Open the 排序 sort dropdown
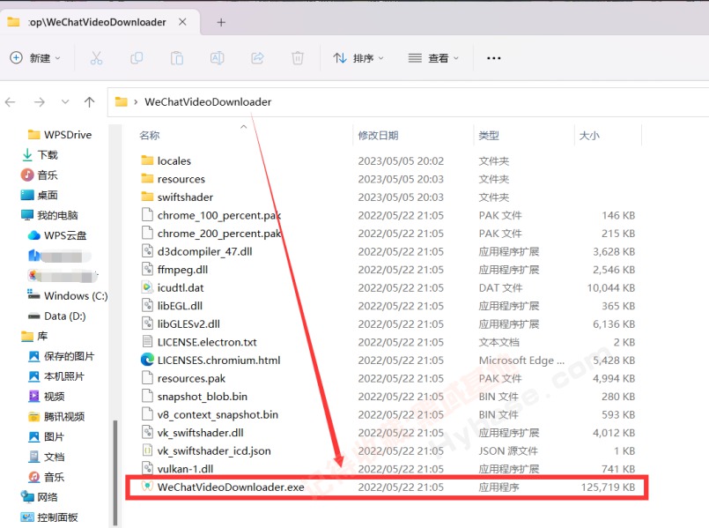Viewport: 709px width, 528px height. (358, 58)
